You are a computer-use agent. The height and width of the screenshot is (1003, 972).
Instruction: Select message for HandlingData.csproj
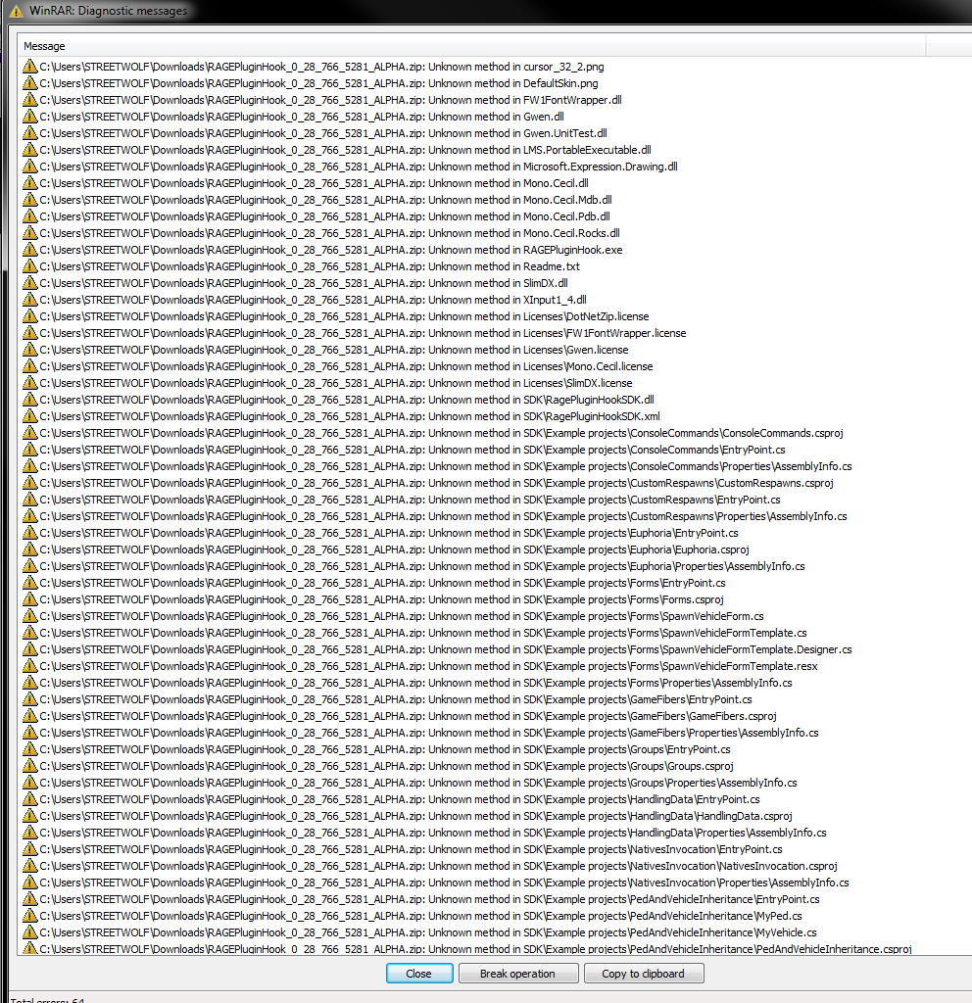click(415, 816)
